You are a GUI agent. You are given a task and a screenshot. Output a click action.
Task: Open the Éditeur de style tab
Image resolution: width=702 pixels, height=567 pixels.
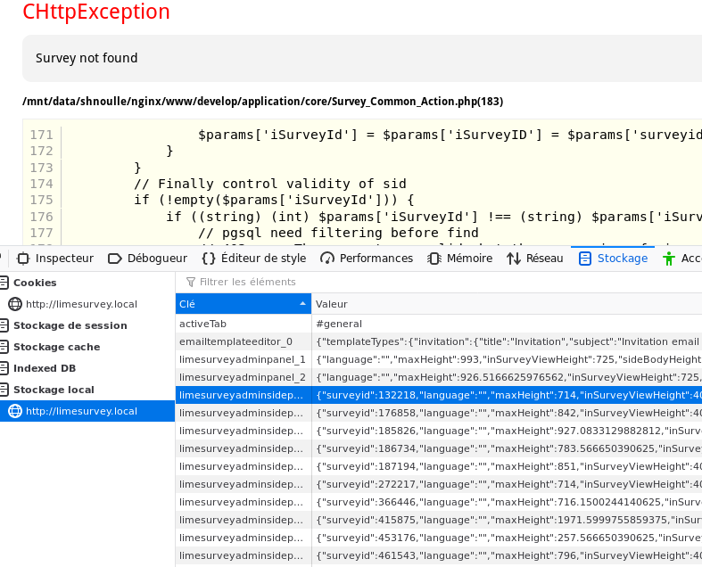tap(253, 259)
